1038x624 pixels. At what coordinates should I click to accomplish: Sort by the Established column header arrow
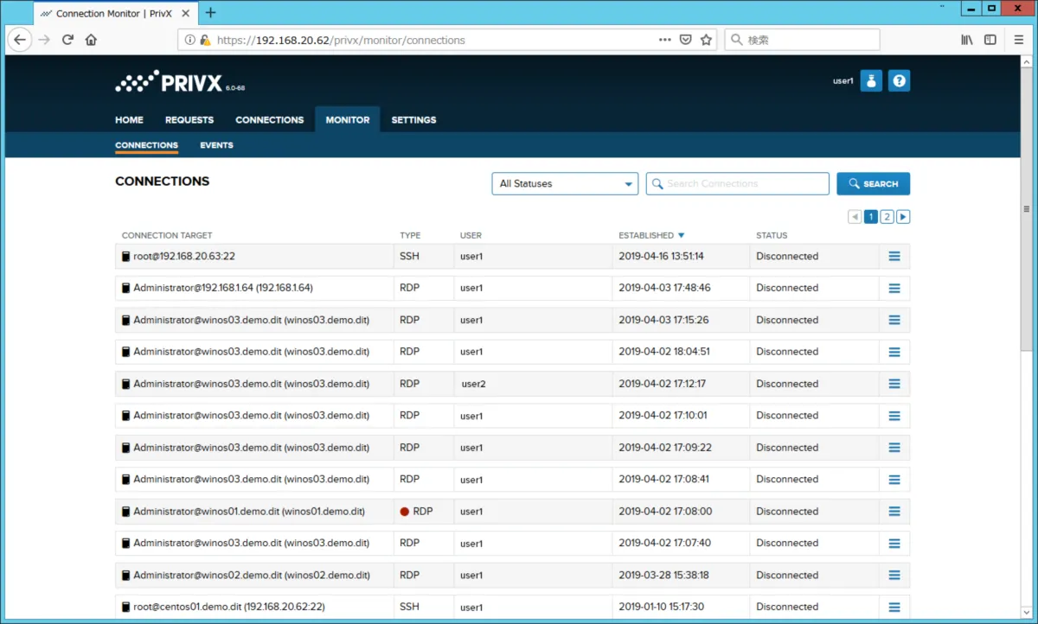tap(682, 235)
